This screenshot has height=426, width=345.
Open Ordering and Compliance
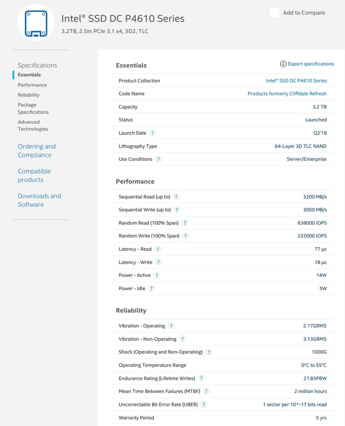click(36, 151)
